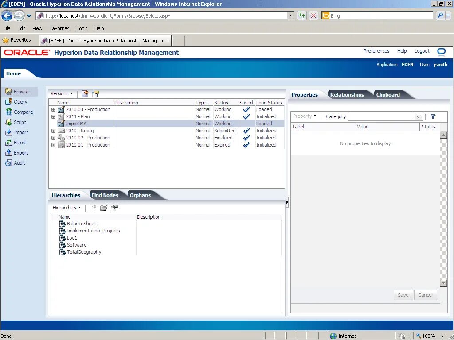Open the Property dropdown menu
This screenshot has height=340, width=454.
click(x=305, y=116)
